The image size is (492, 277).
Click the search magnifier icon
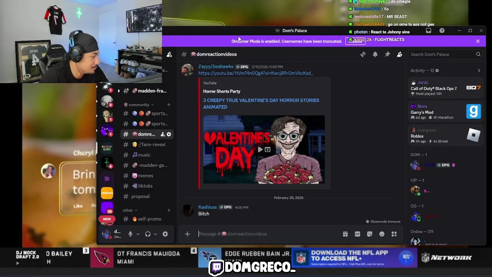tap(478, 54)
